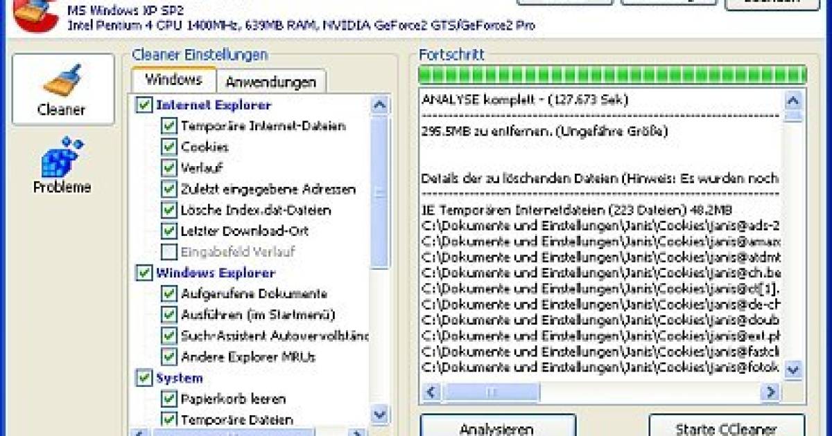832x436 pixels.
Task: Disable Andere Explorer MRUs
Action: coord(168,357)
